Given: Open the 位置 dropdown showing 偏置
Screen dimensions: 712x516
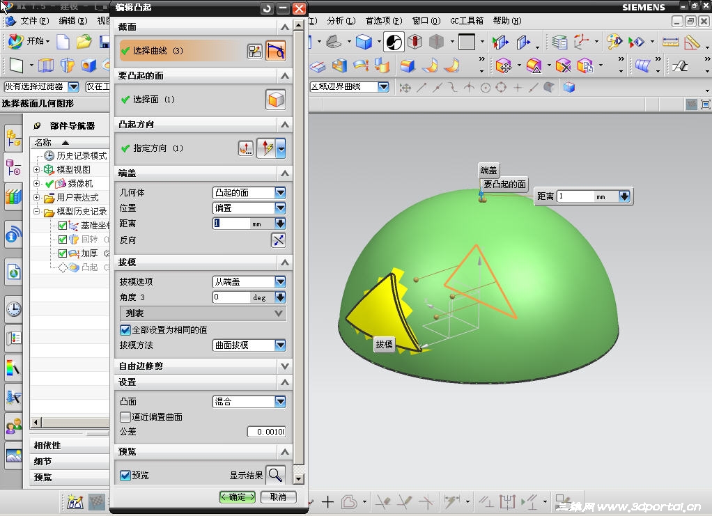Looking at the screenshot, I should tap(249, 208).
